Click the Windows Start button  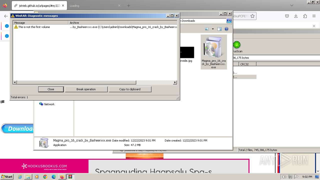(x=7, y=177)
